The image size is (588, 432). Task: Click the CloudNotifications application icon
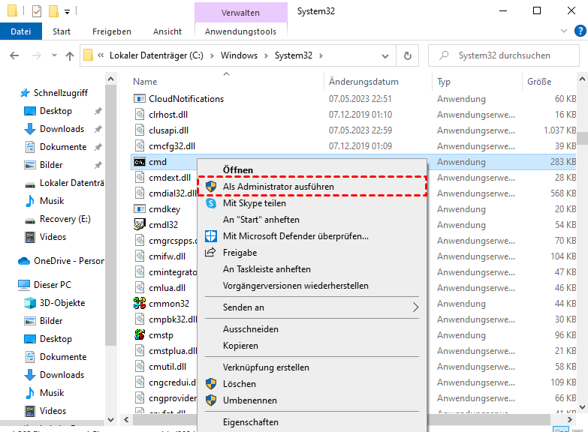click(140, 99)
